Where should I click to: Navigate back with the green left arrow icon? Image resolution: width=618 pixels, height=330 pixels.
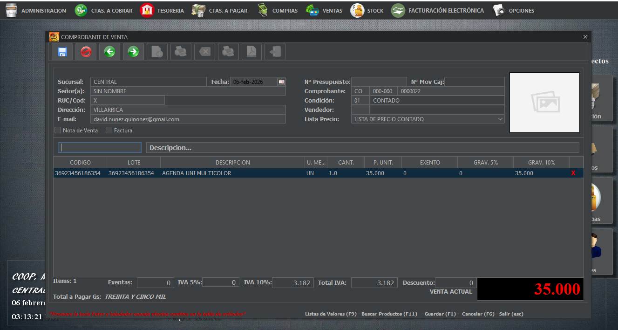(x=109, y=51)
